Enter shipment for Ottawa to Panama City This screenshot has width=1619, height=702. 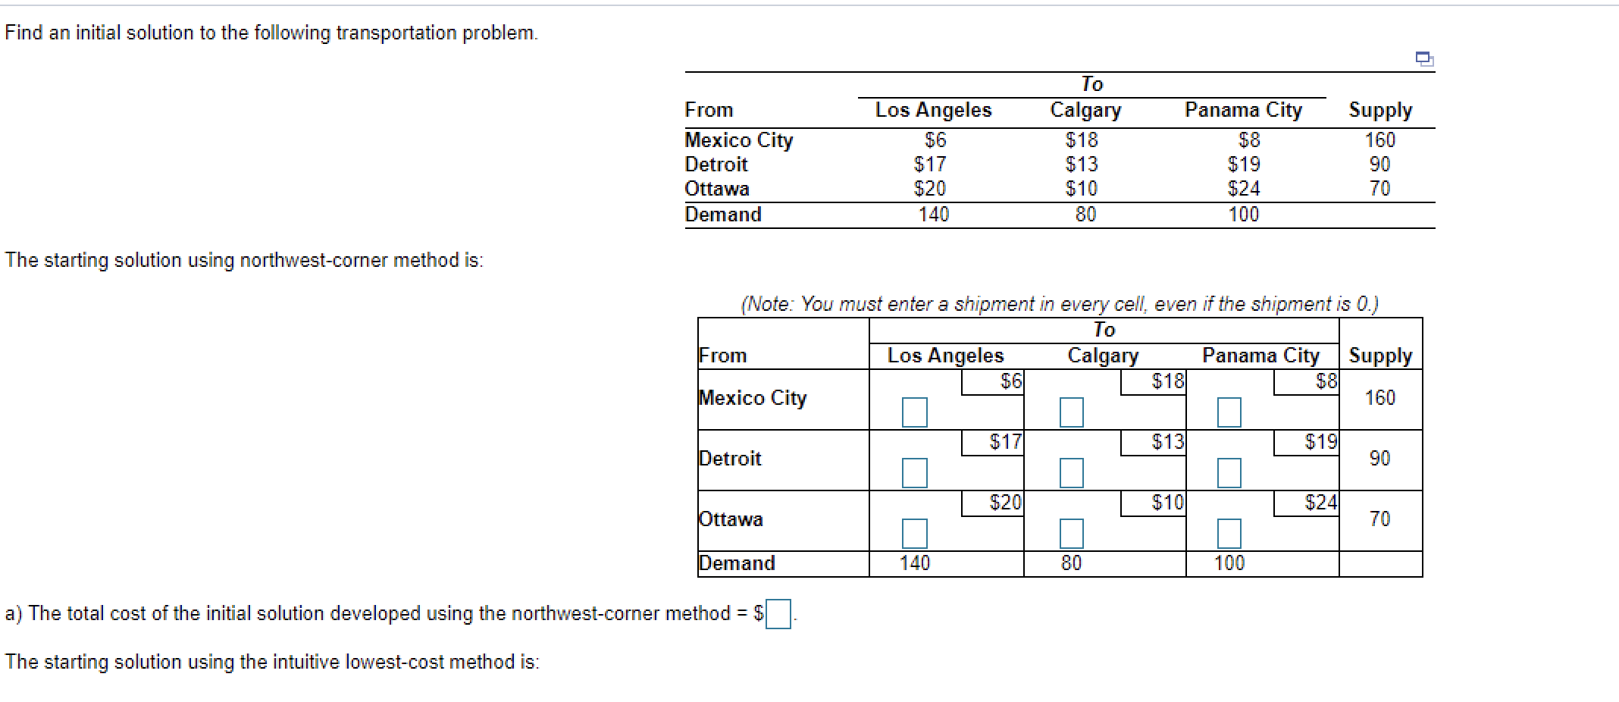point(1229,534)
